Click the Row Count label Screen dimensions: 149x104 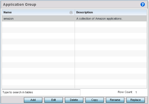pos(125,92)
